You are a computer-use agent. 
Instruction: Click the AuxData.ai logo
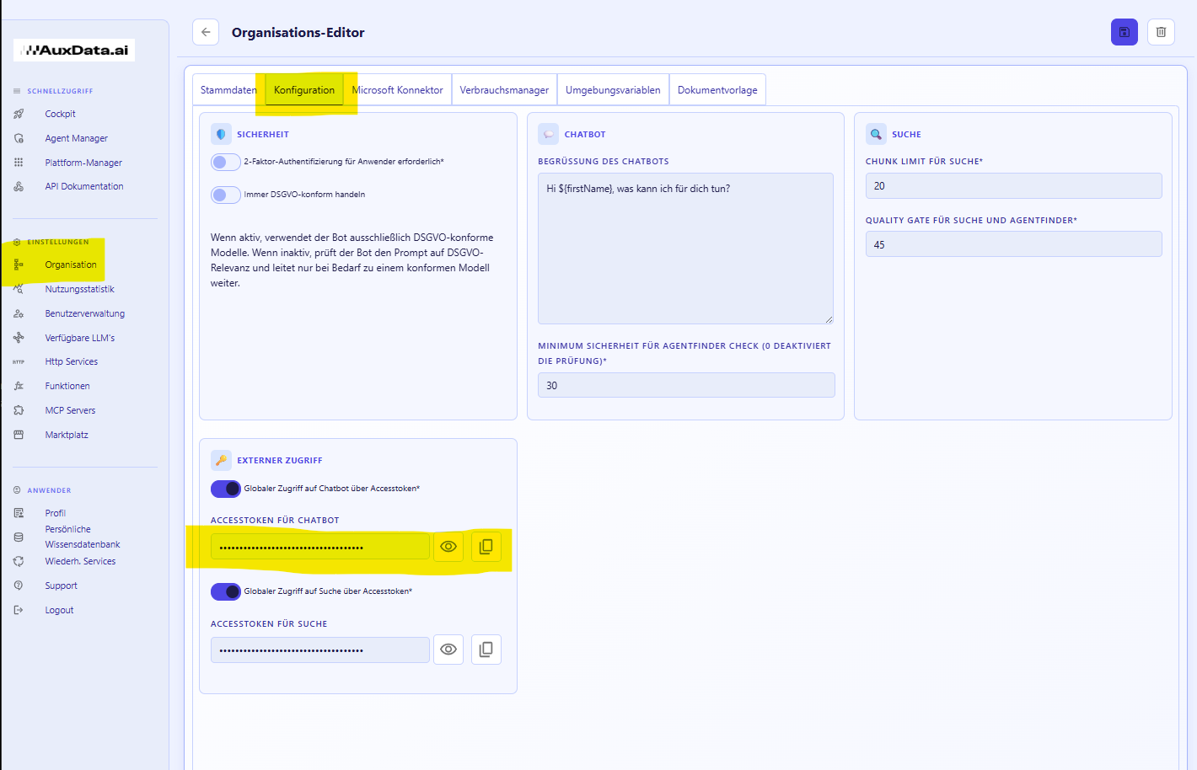click(74, 50)
